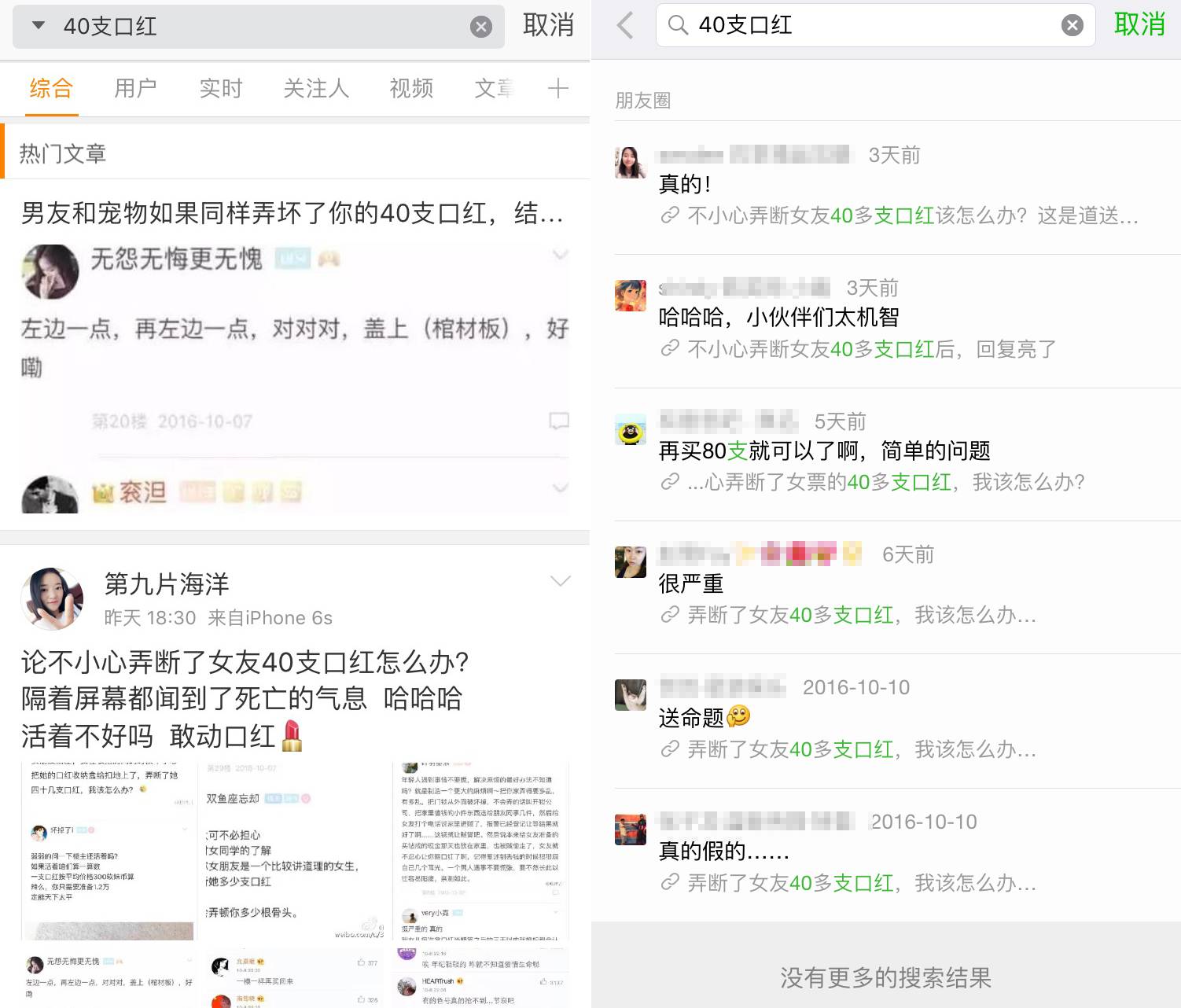Switch to the 视频 tab

411,88
